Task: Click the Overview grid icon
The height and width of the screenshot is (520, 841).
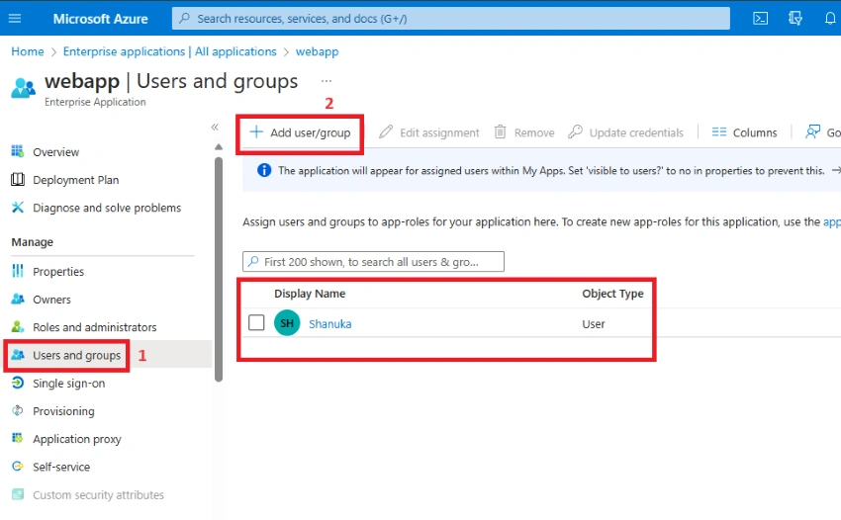Action: [x=18, y=151]
